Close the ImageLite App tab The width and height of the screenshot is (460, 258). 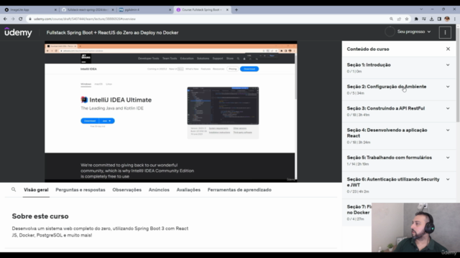55,9
